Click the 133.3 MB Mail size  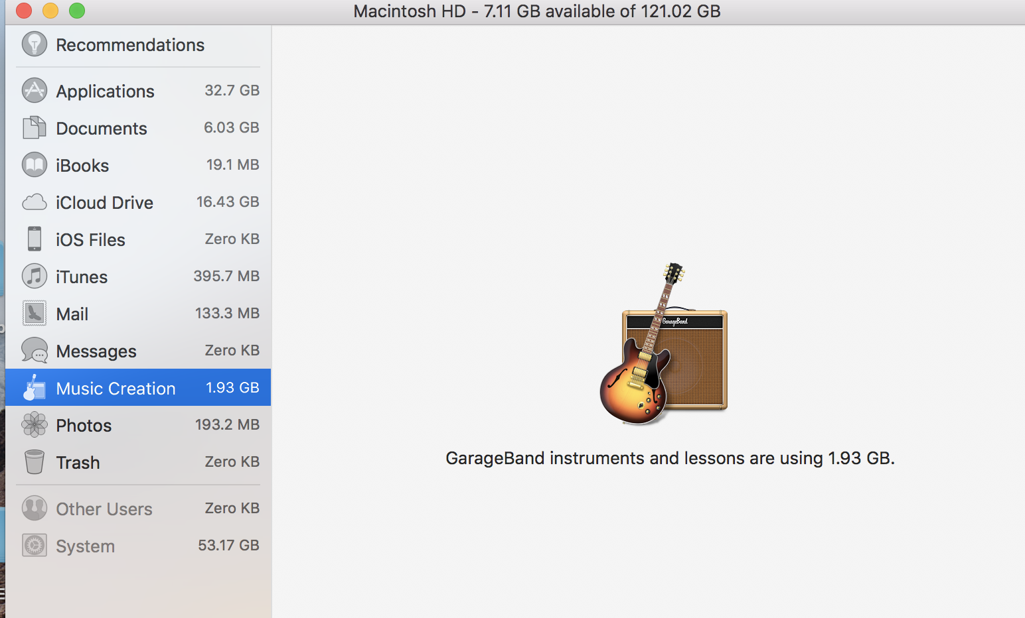(x=227, y=313)
